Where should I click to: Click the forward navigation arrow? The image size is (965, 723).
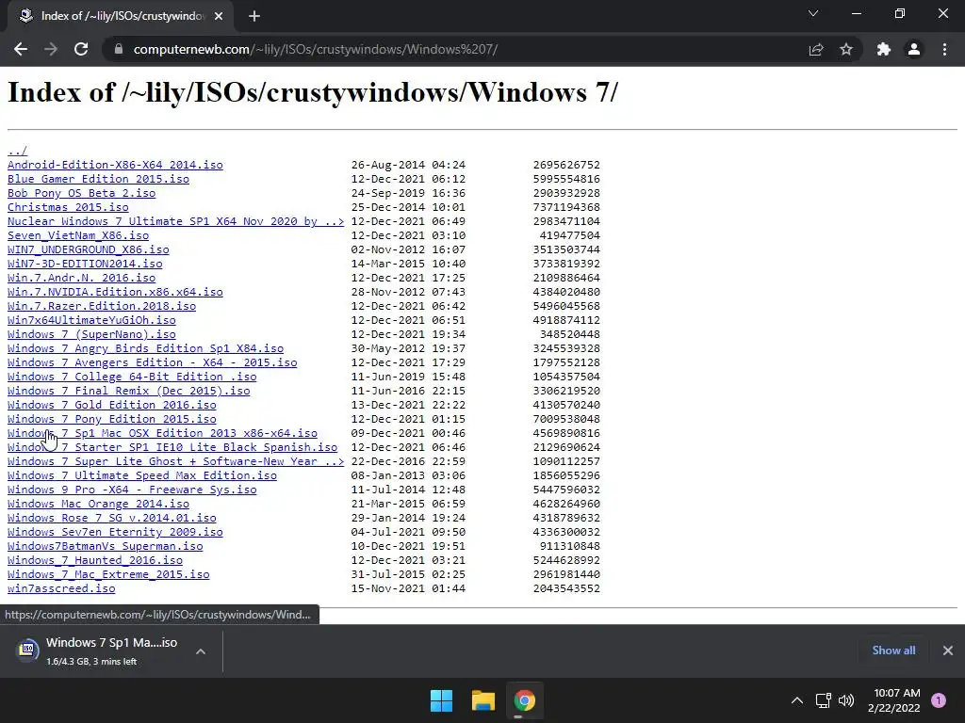pyautogui.click(x=51, y=49)
